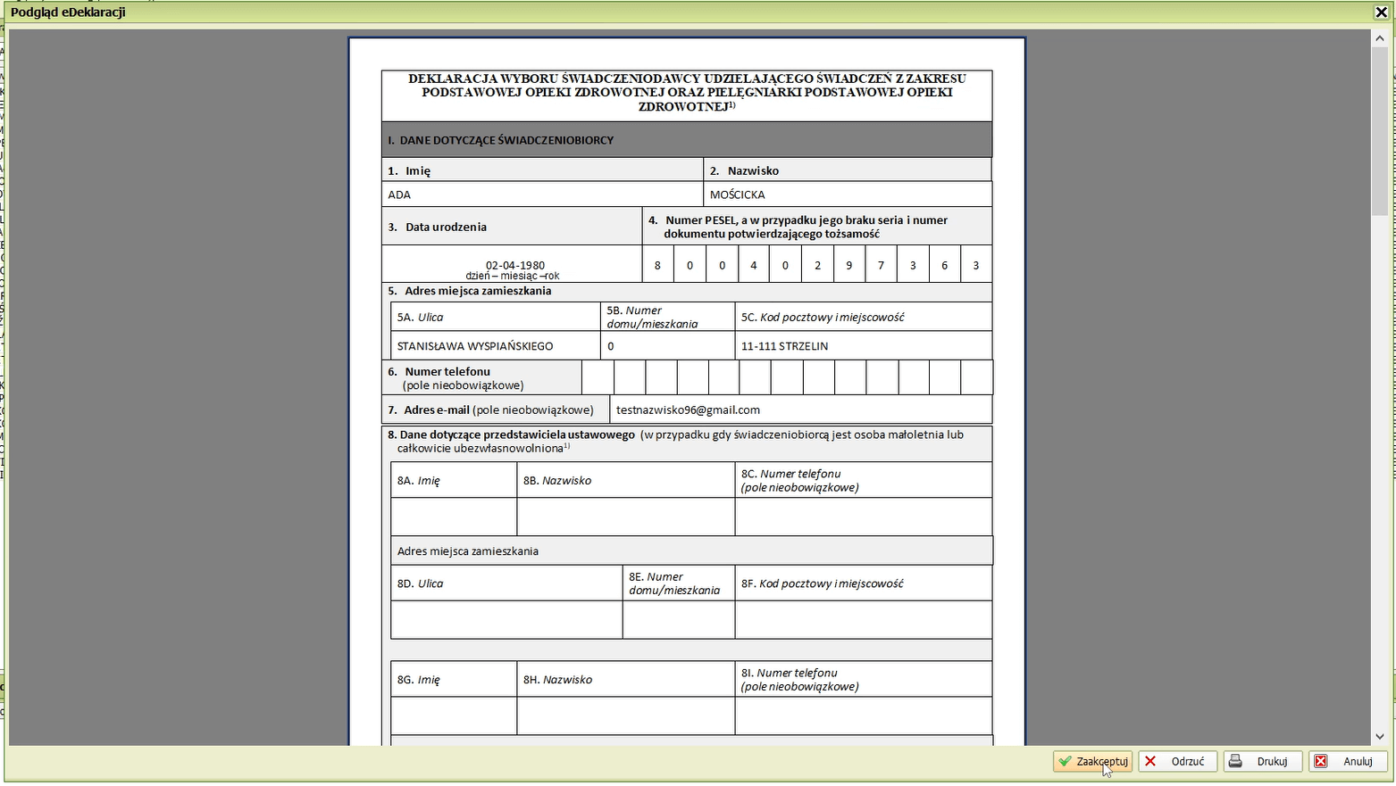
Task: Click the postal code 11-111 STRZELIN
Action: (784, 346)
